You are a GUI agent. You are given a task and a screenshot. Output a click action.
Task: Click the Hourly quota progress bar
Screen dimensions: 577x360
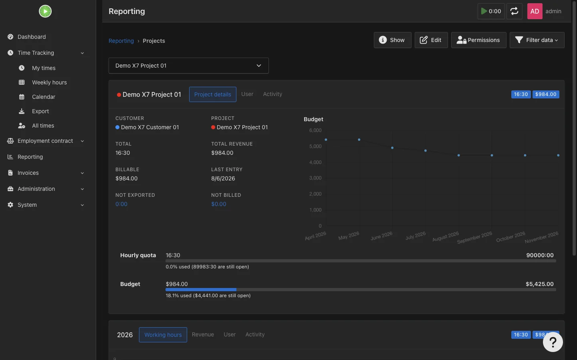click(361, 261)
